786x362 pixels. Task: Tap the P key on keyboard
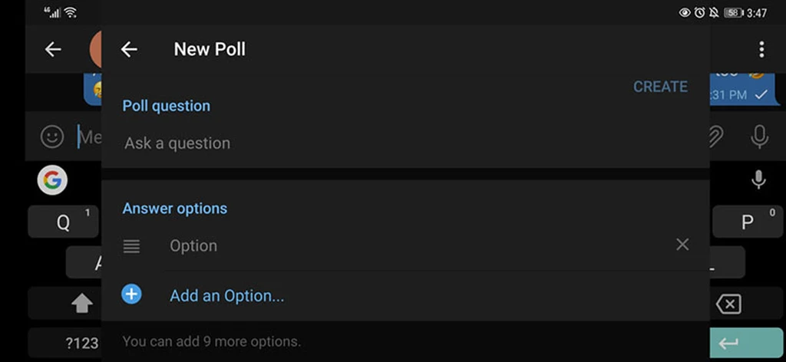click(x=747, y=222)
